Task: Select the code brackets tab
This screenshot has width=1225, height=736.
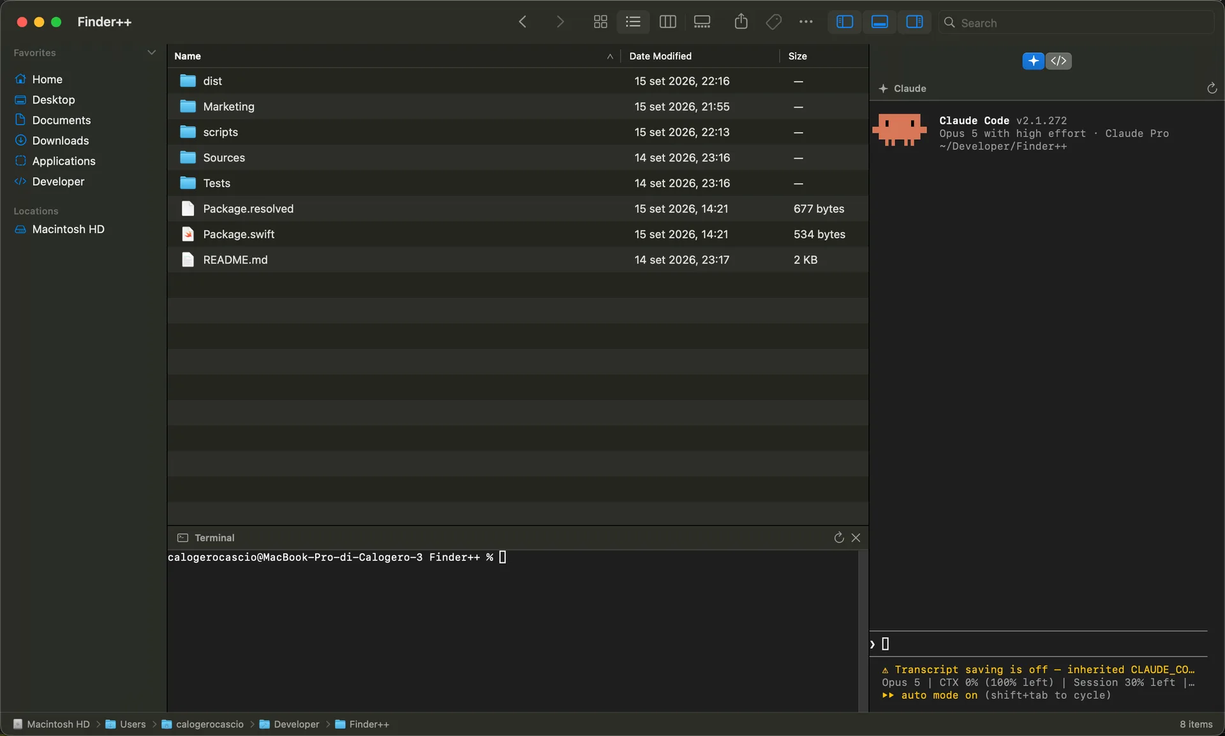Action: pos(1058,61)
